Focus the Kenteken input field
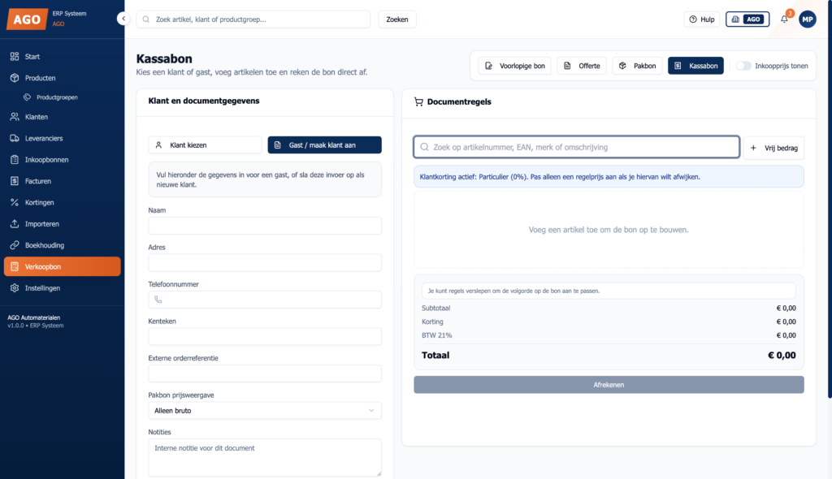 (265, 336)
